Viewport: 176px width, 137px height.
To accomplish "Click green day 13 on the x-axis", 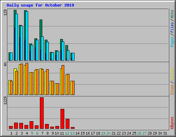I will tap(72, 133).
